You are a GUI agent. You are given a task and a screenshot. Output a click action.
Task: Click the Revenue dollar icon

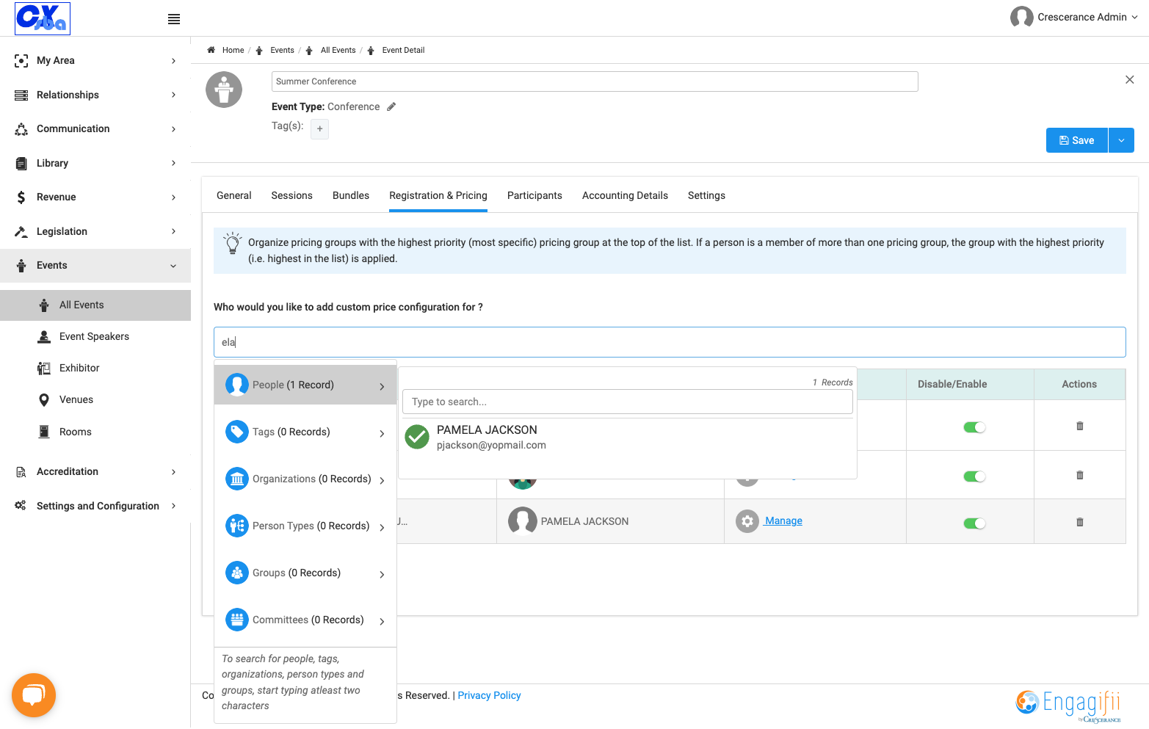[x=21, y=197]
